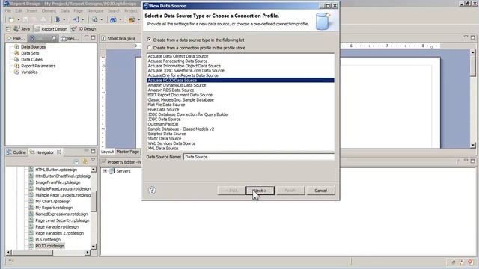Click the PLS.rptdesign file icon

point(31,239)
